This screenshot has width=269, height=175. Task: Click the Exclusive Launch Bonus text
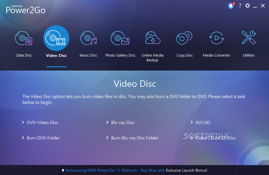point(187,171)
